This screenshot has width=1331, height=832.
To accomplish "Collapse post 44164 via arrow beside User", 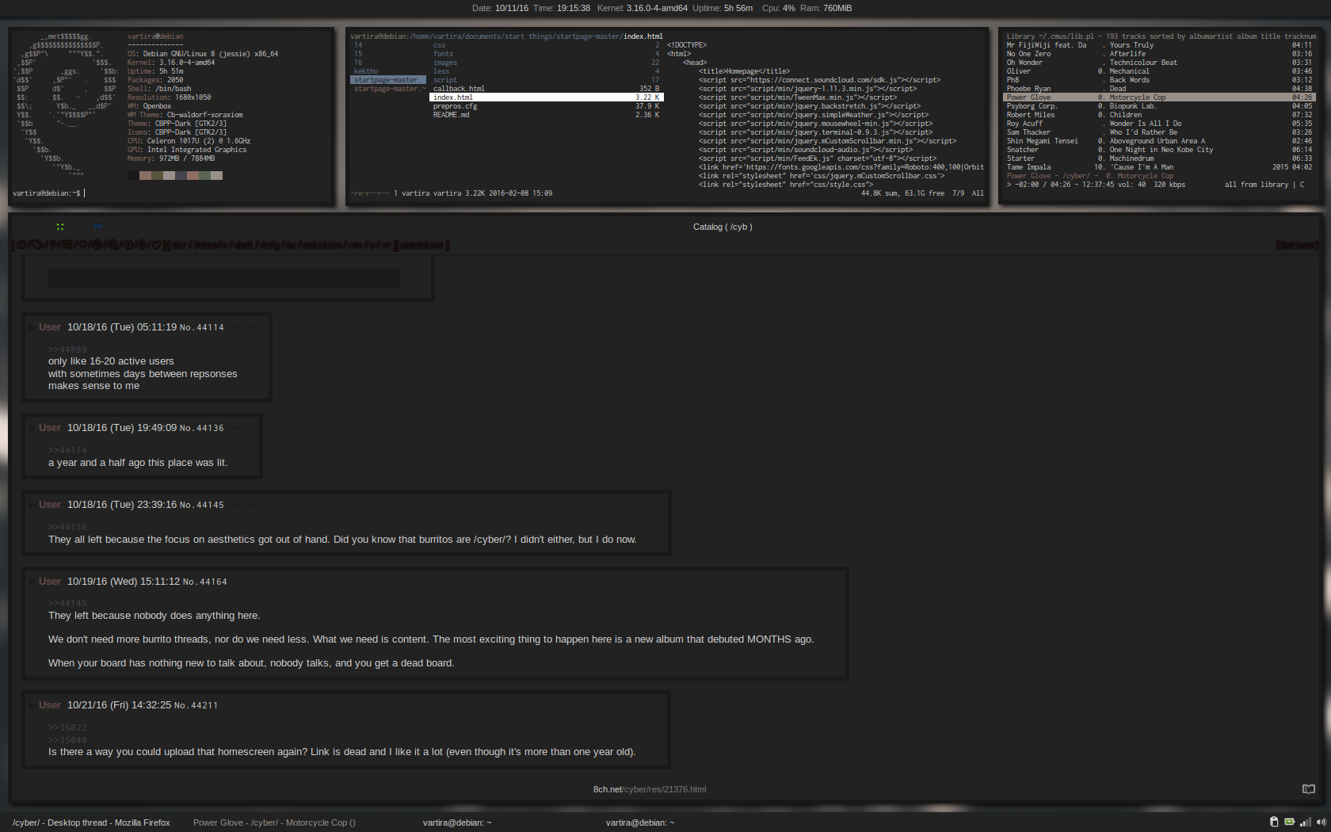I will pos(32,582).
